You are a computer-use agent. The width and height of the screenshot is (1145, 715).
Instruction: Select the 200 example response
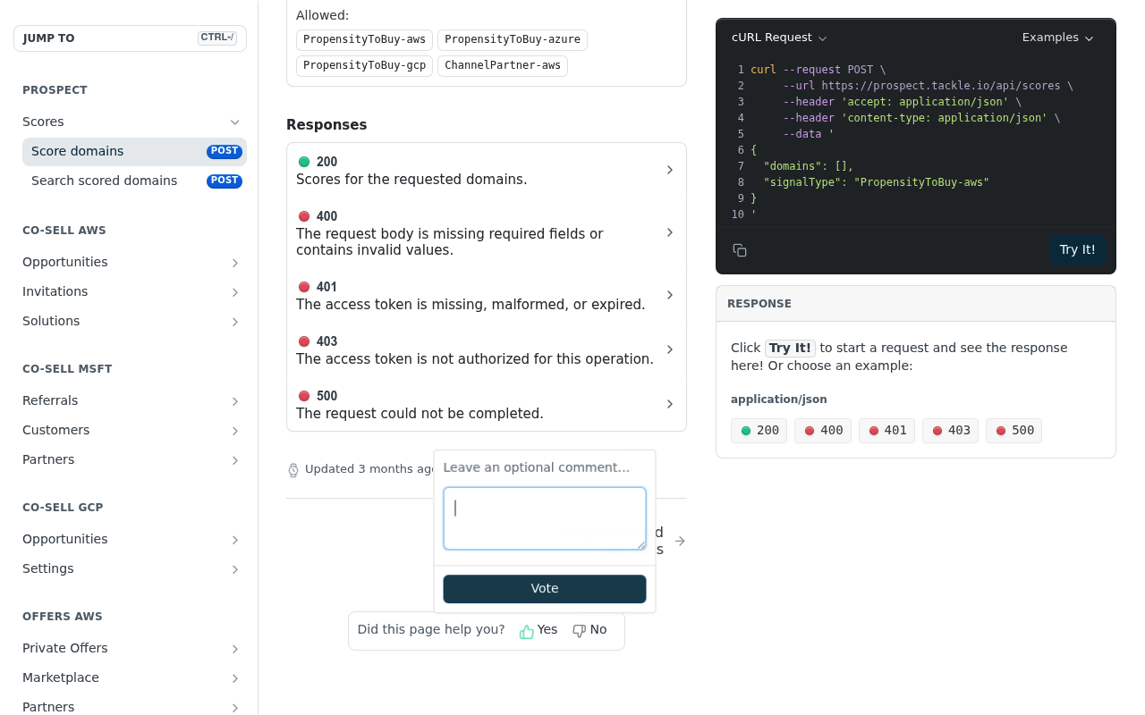[759, 431]
